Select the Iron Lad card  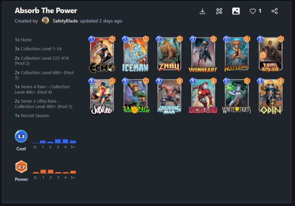(203, 96)
